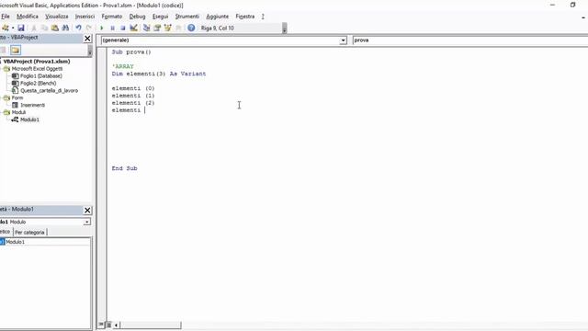588x331 pixels.
Task: Switch to the Per categoria tab
Action: pyautogui.click(x=29, y=233)
